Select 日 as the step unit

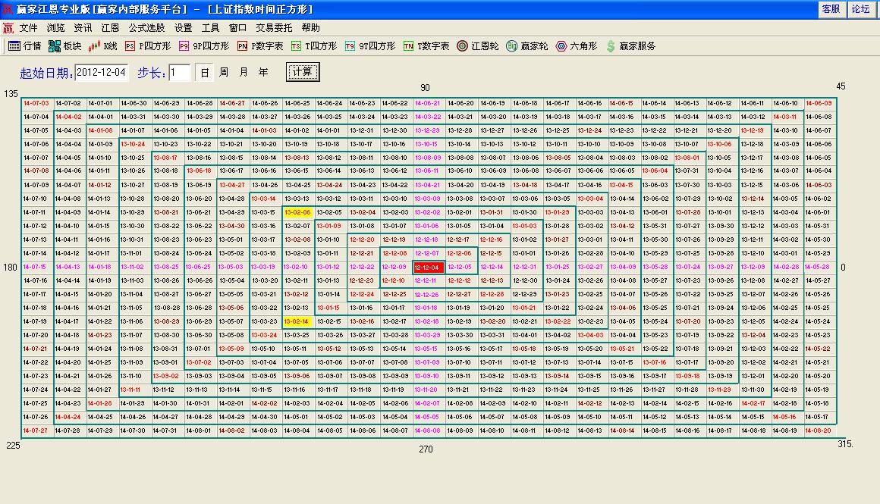click(x=204, y=73)
